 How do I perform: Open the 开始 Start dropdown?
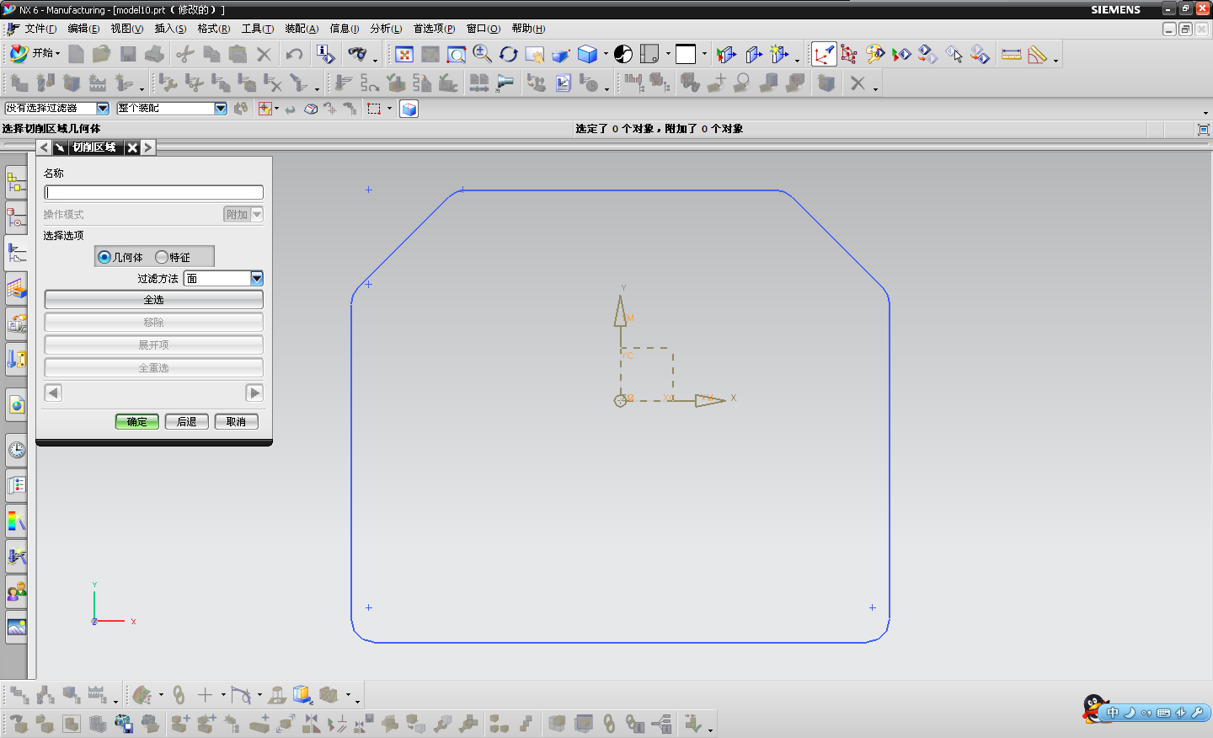(x=35, y=53)
